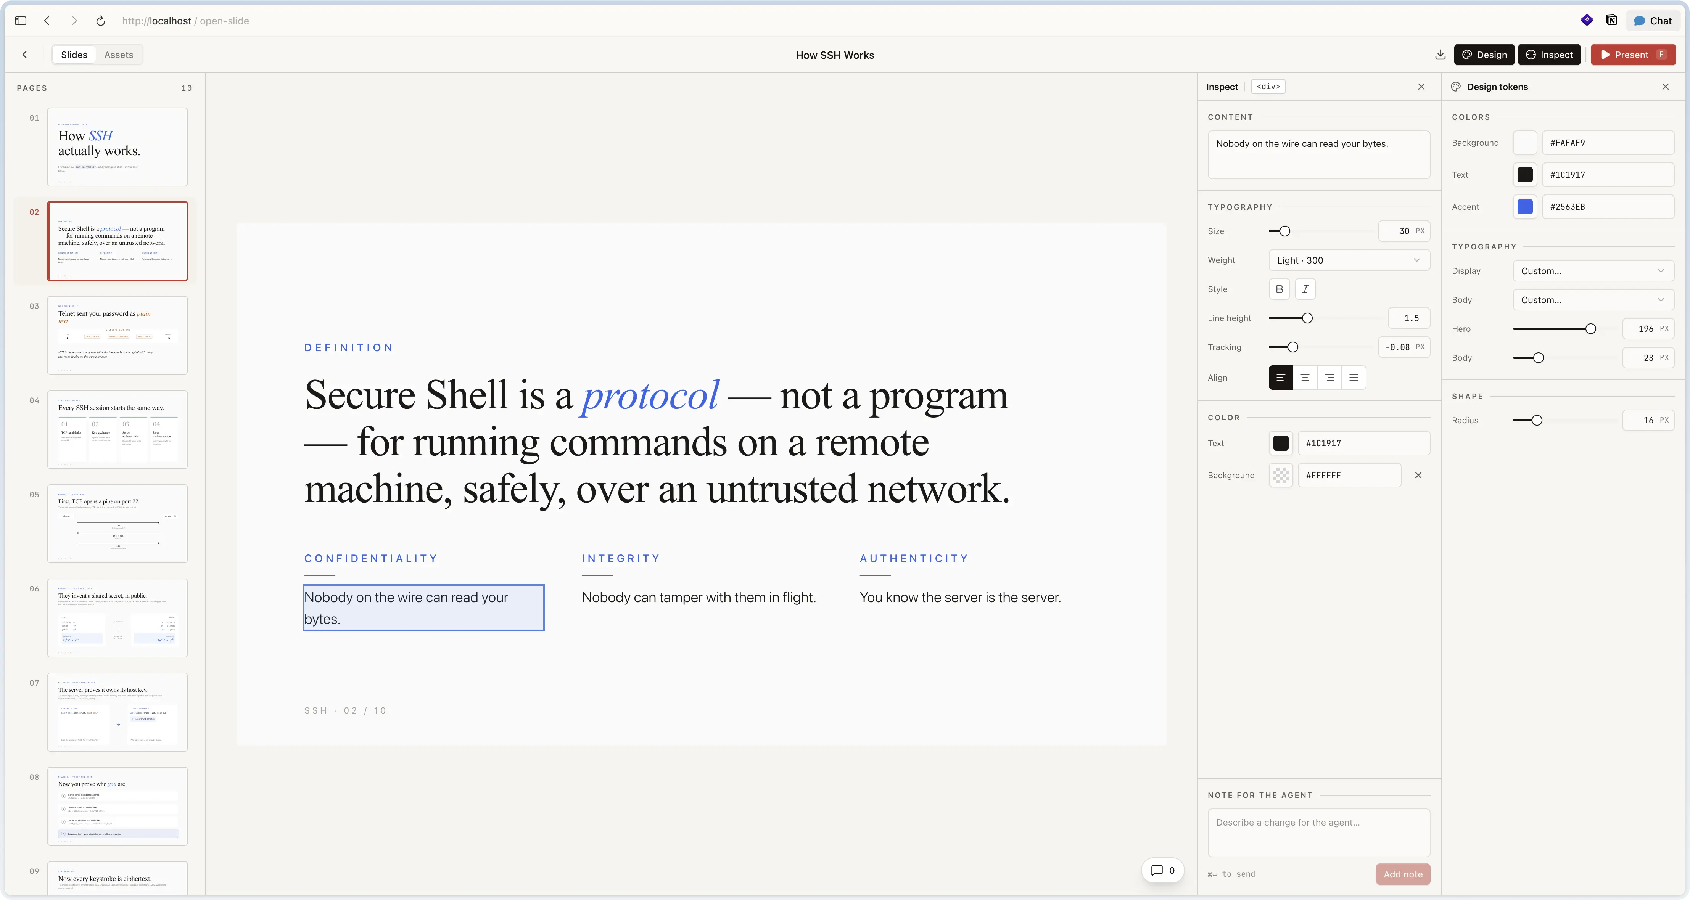Click the <div> element tag badge
Screen dimensions: 1690x900
pos(1268,87)
